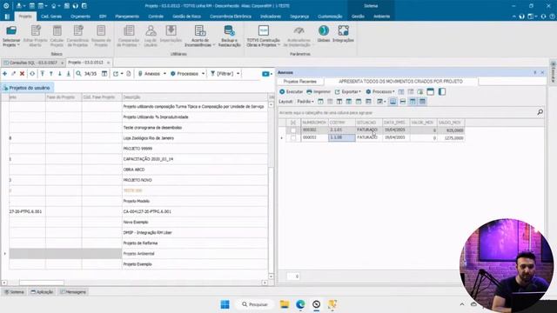Open the Windows Start menu
Viewport: 557px width, 313px height.
point(225,304)
